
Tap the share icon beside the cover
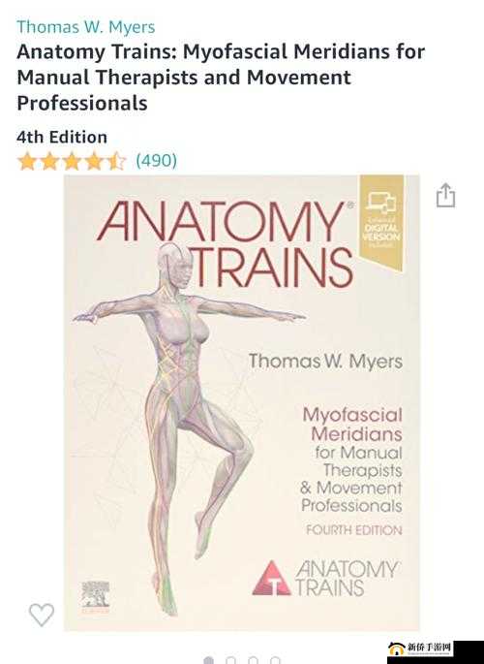(x=445, y=195)
